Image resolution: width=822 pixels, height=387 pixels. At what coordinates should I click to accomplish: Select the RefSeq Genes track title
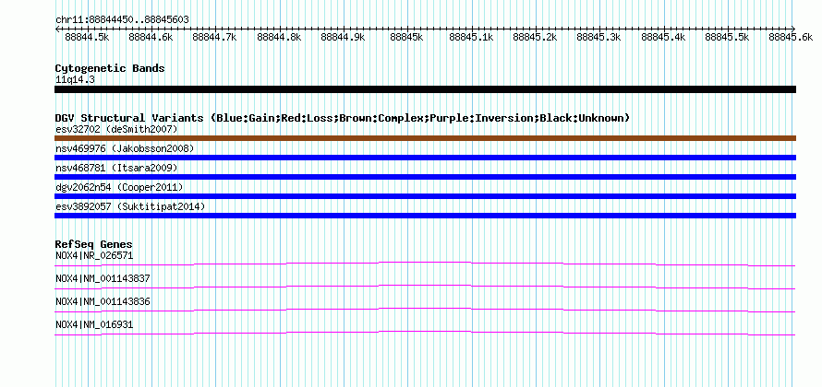click(x=94, y=244)
